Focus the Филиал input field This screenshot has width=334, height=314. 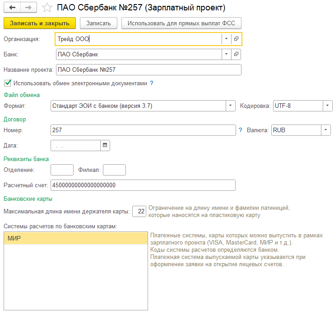pyautogui.click(x=114, y=170)
